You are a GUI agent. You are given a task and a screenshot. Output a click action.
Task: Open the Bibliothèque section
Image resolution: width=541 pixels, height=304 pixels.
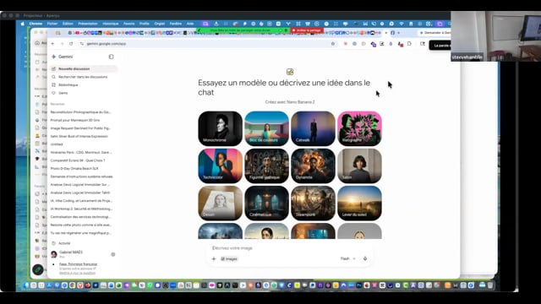[x=68, y=84]
